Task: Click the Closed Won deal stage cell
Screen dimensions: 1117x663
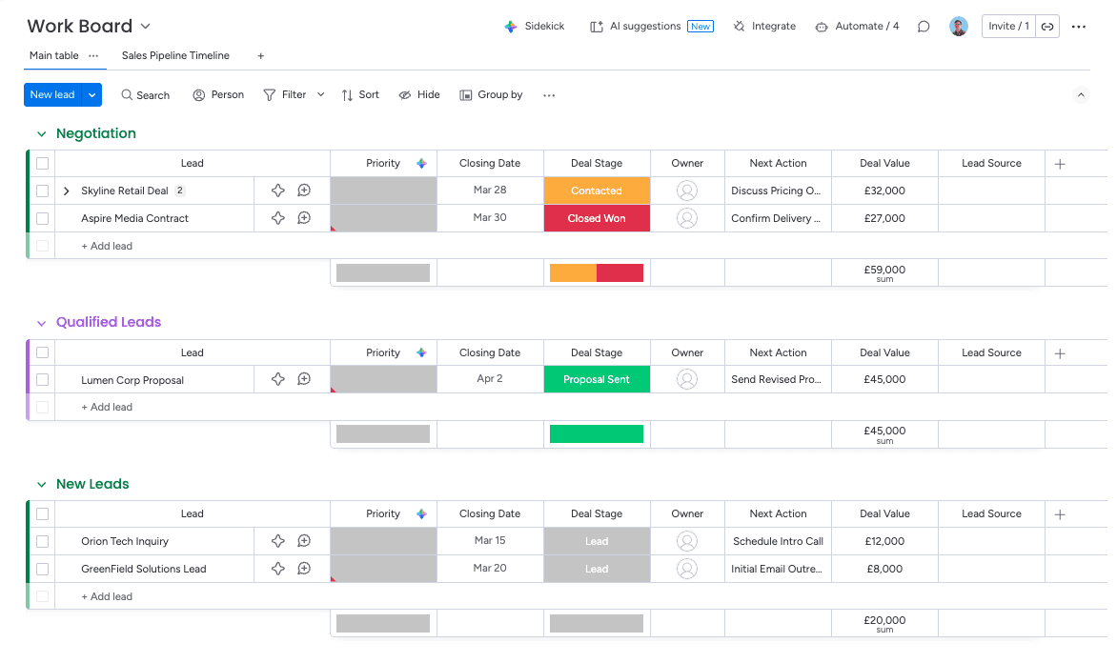Action: pyautogui.click(x=597, y=219)
